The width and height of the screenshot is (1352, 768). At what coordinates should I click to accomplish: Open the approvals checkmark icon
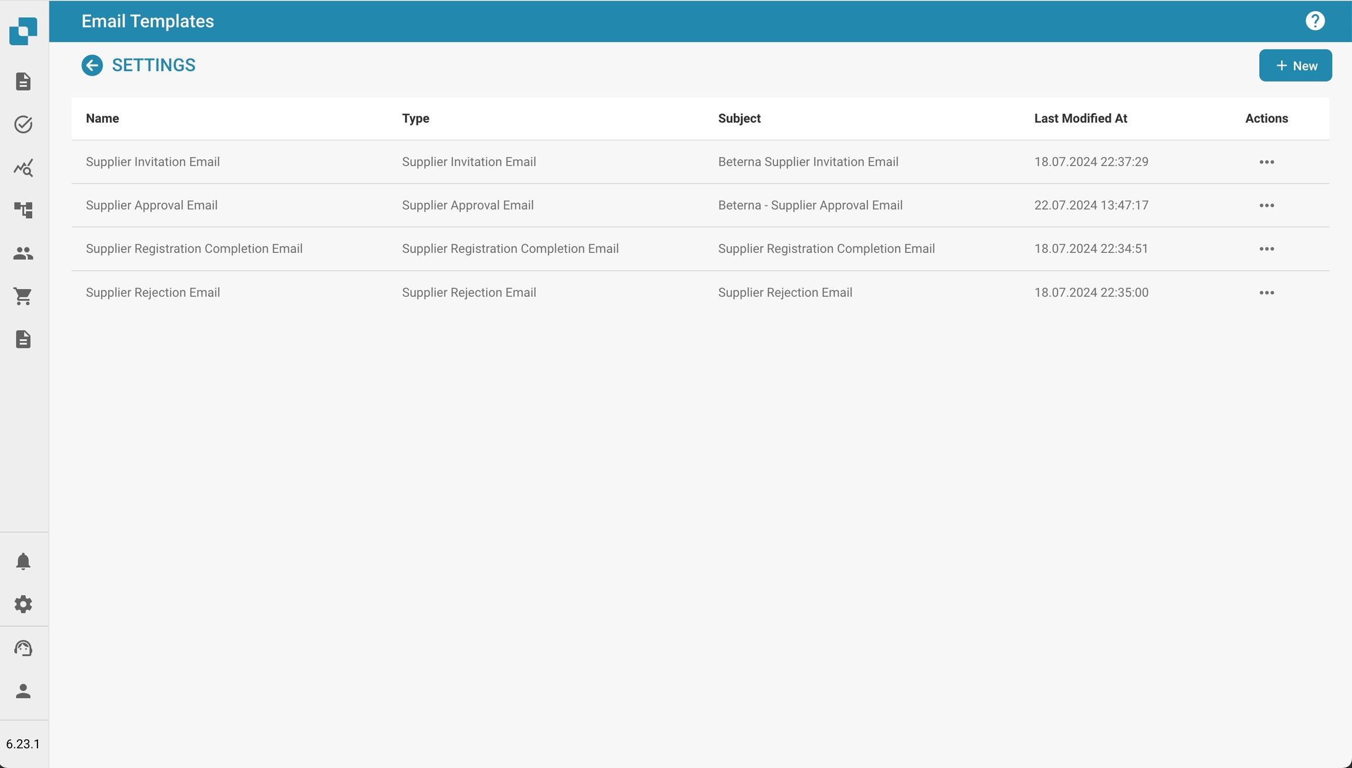click(23, 124)
